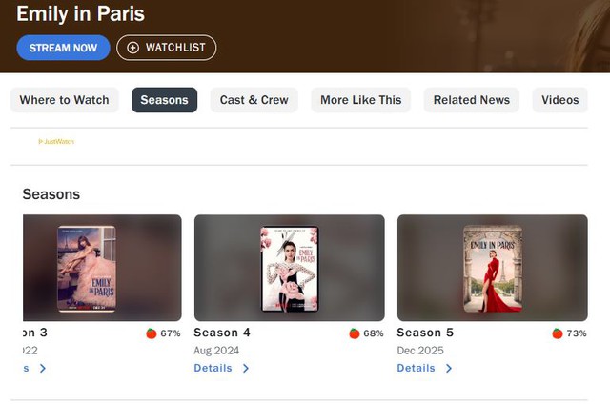Open Season 4 Details link
610x404 pixels.
[x=213, y=368]
